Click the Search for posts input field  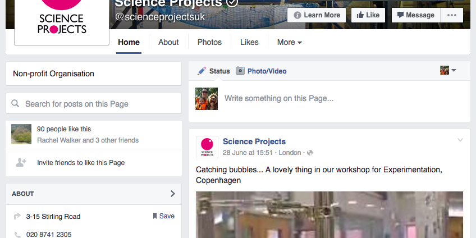pos(93,104)
